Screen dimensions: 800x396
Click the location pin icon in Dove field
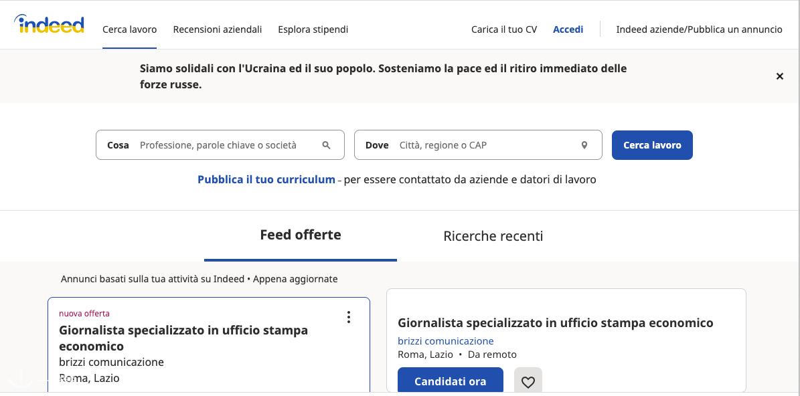tap(584, 145)
